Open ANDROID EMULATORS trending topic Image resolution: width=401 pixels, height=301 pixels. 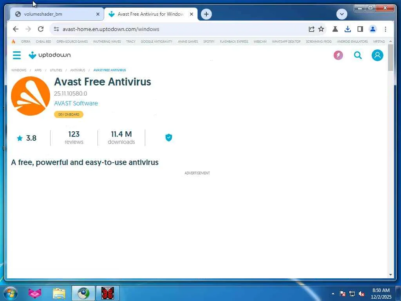[x=352, y=42]
